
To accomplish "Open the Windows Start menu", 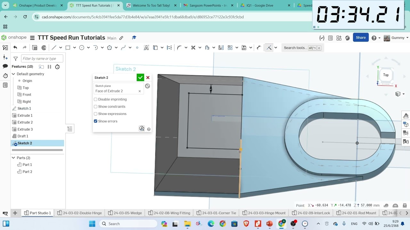I will (92, 224).
